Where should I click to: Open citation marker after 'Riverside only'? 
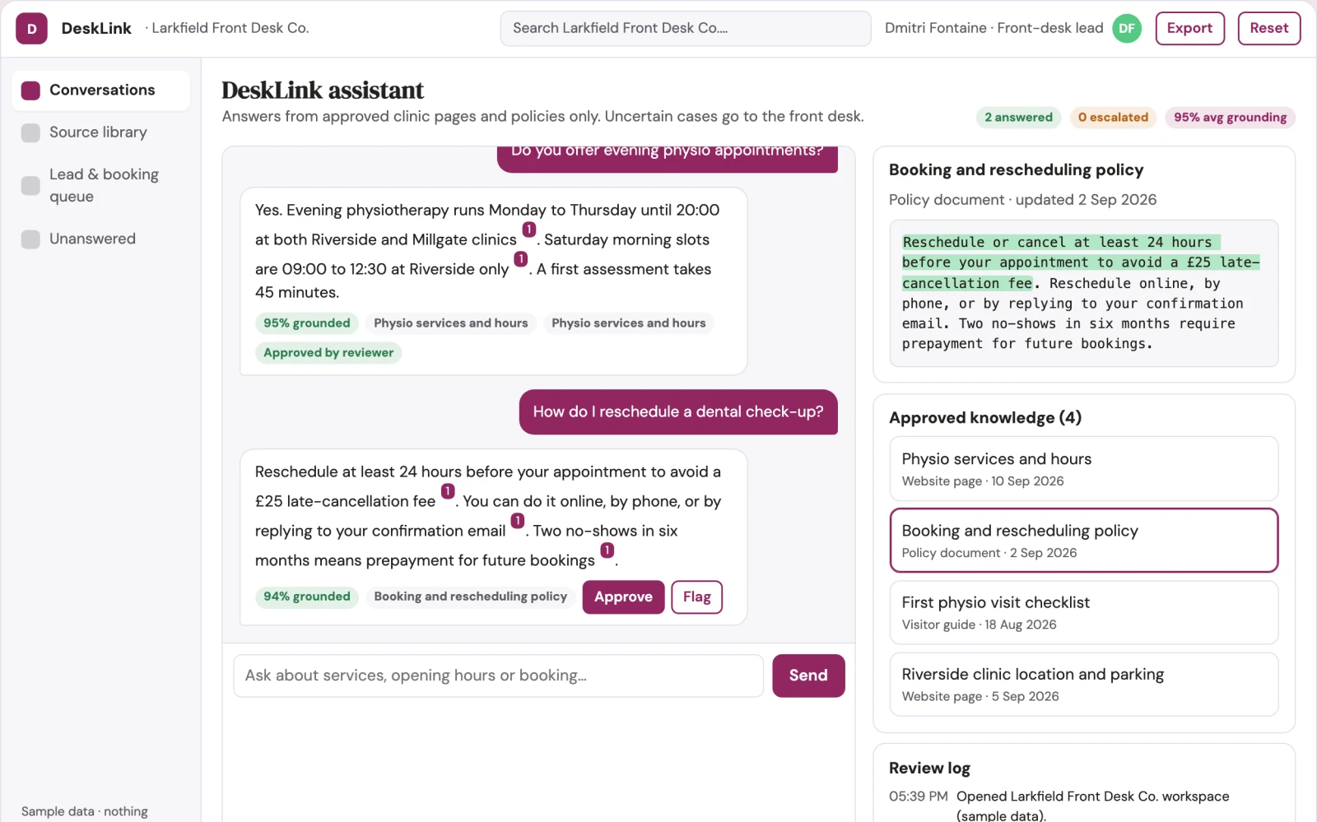coord(521,259)
